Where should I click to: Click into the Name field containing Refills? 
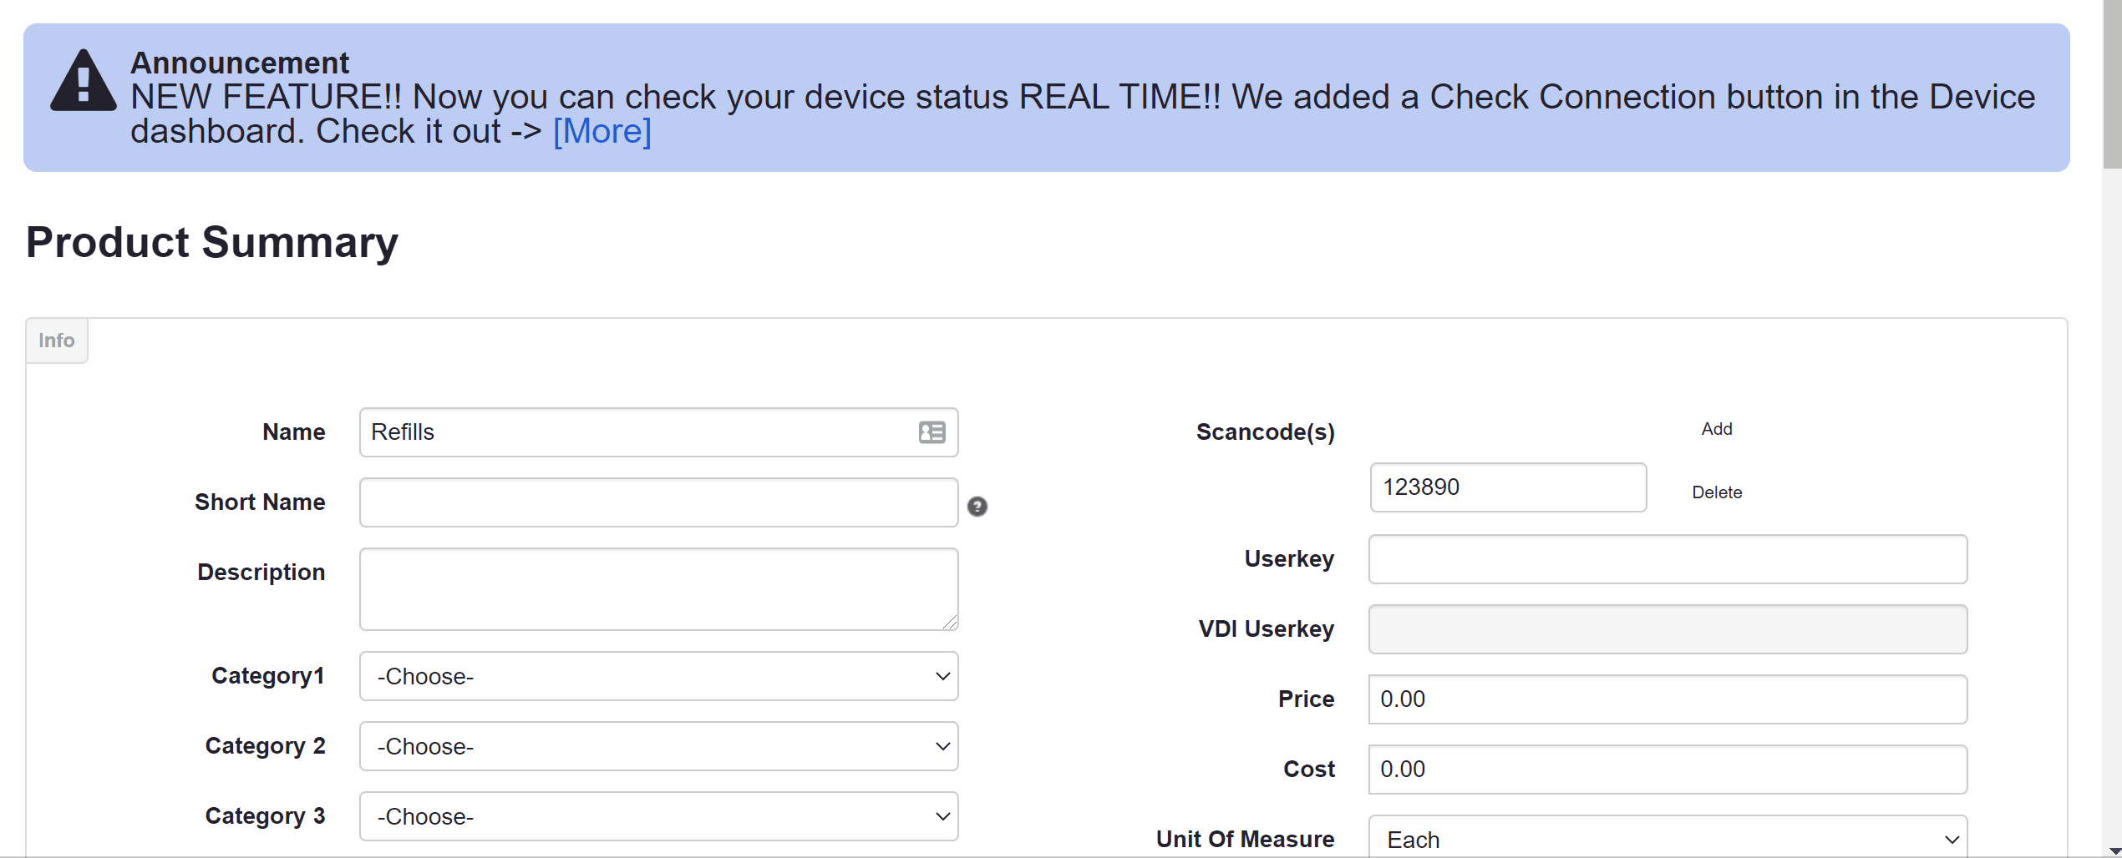pyautogui.click(x=658, y=432)
